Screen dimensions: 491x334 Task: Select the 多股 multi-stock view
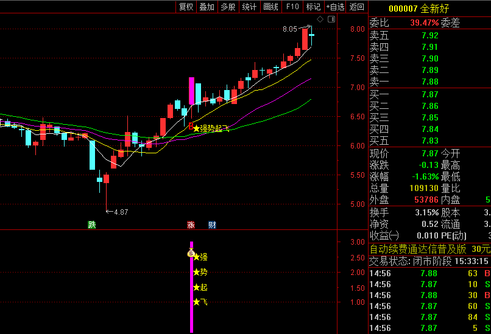click(x=228, y=7)
